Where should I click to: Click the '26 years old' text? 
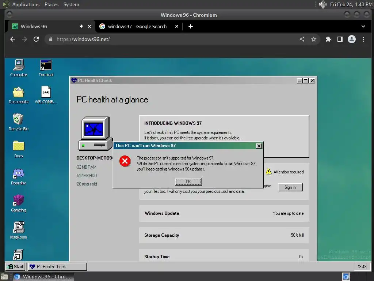tap(87, 184)
